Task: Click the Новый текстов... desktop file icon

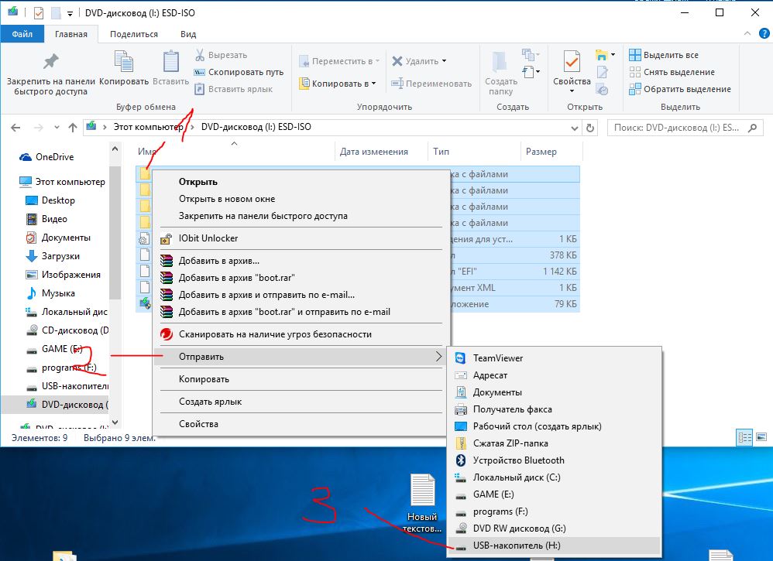Action: (x=422, y=504)
